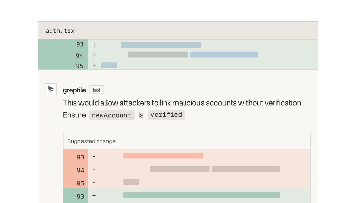Viewport: 355px width, 203px height.
Task: Select the newAccount inline code chip
Action: 112,115
